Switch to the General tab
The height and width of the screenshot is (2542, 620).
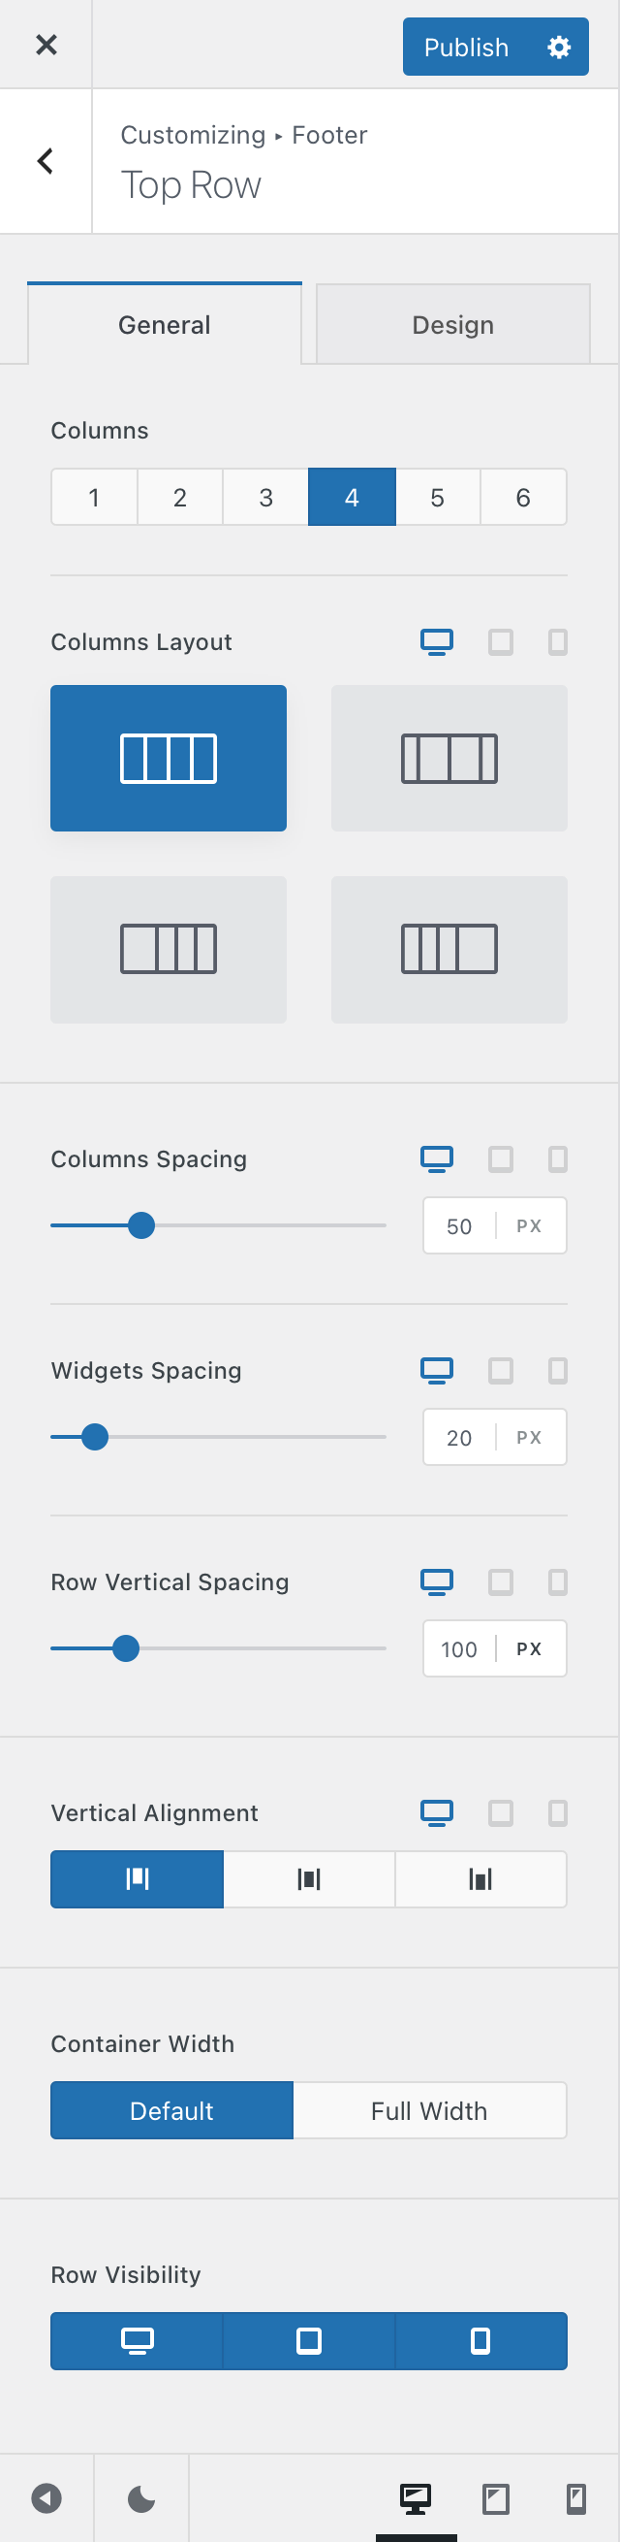(165, 325)
